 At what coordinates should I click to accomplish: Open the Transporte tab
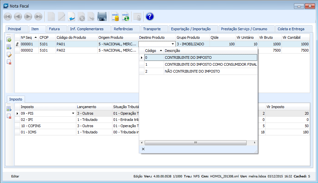[152, 29]
